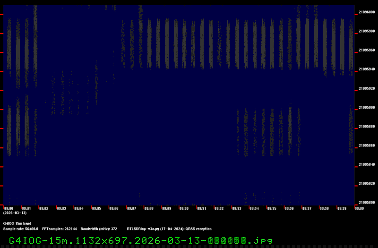Pick the 21095880 frequency axis value
The width and height of the screenshot is (378, 248).
[367, 127]
